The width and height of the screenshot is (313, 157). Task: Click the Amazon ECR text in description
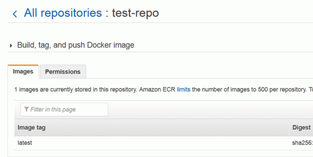[x=157, y=90]
